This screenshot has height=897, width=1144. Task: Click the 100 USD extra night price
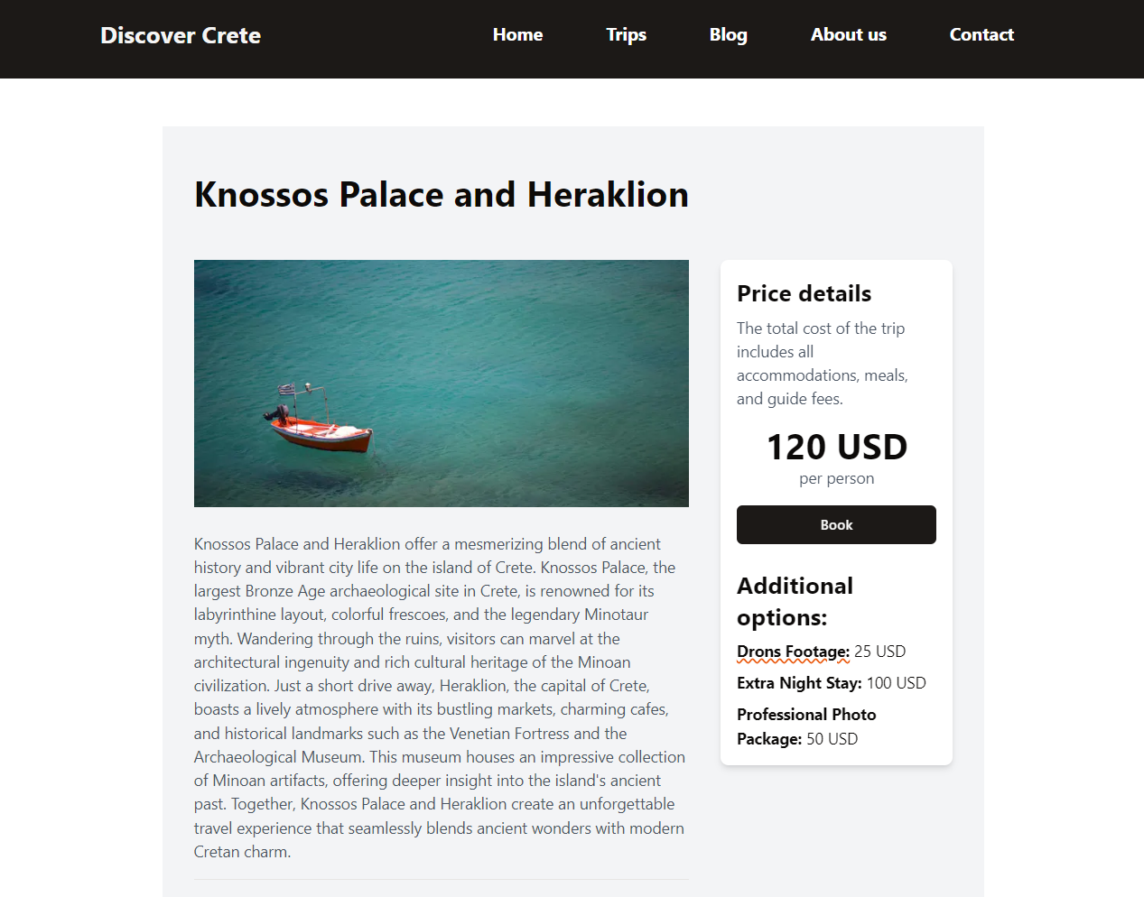coord(896,683)
